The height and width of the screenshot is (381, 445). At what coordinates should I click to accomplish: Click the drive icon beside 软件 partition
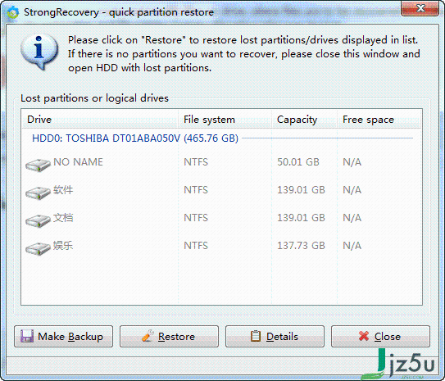pyautogui.click(x=38, y=193)
